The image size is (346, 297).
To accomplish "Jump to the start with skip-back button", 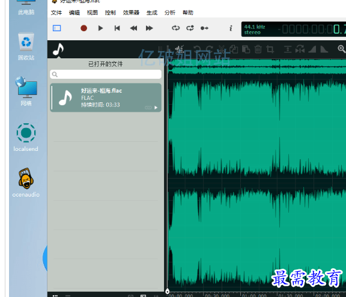I will coord(117,28).
